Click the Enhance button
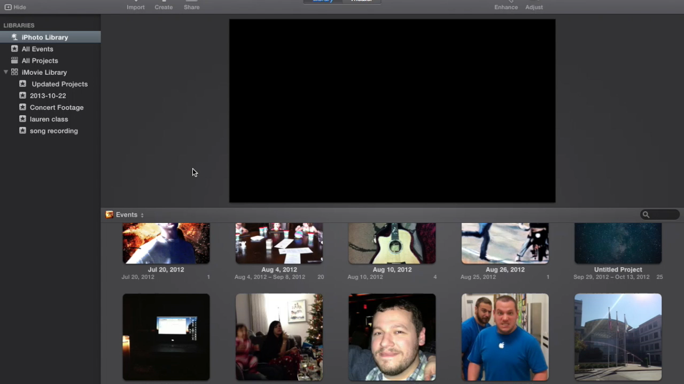Screen dimensions: 684x384 click(x=506, y=5)
